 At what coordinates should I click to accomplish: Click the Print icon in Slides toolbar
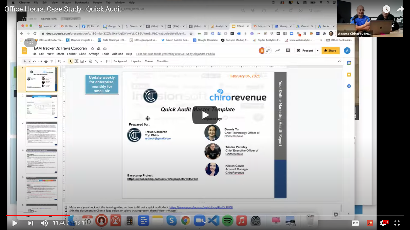coord(46,61)
